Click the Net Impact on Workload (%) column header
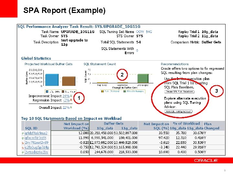Screen dimensions: 233x175 pos(70,126)
